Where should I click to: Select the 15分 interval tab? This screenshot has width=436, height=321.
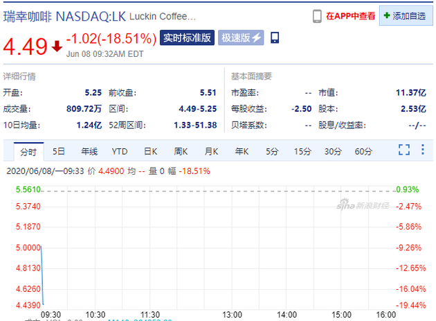(x=302, y=152)
